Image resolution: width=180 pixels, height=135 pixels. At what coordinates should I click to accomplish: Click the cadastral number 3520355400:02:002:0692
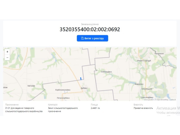click(90, 29)
